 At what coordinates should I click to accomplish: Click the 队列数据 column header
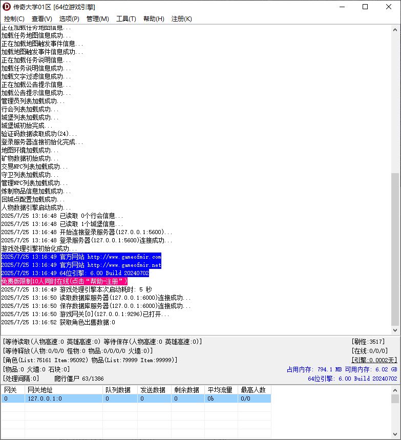click(120, 390)
